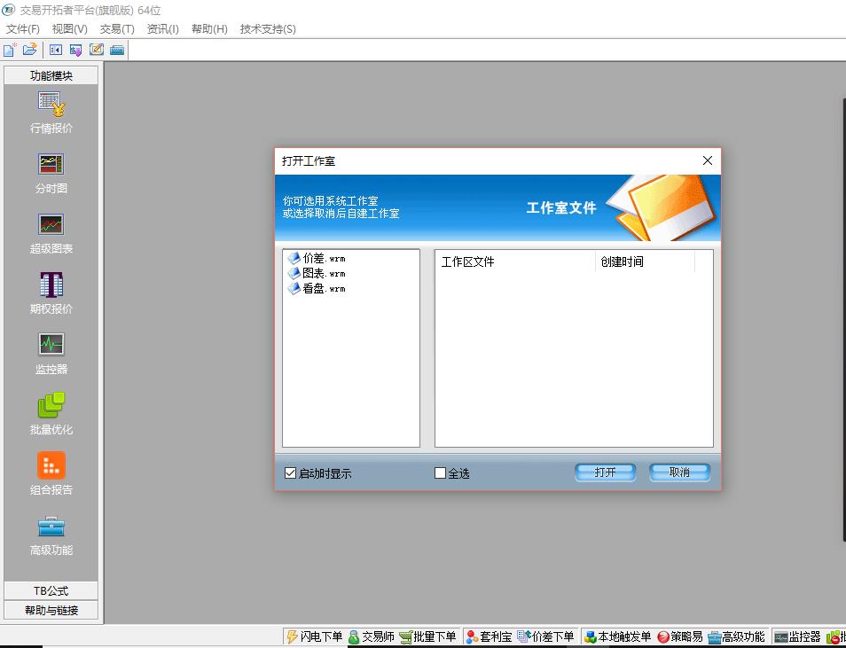
Task: Open the 视图(V) menu
Action: point(69,28)
